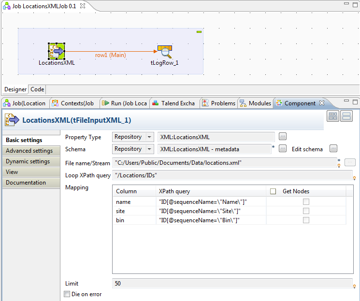The width and height of the screenshot is (360, 301).
Task: Click the Column header in Mapping table
Action: coord(134,191)
